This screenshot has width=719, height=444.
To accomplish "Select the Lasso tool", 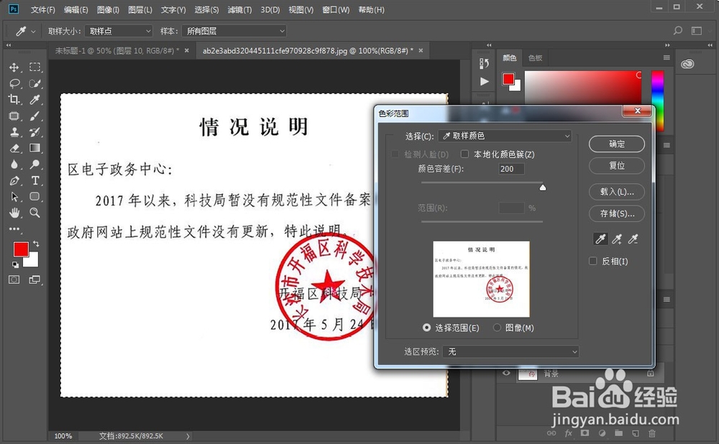I will pos(15,83).
